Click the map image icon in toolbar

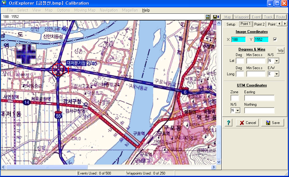click(208, 17)
